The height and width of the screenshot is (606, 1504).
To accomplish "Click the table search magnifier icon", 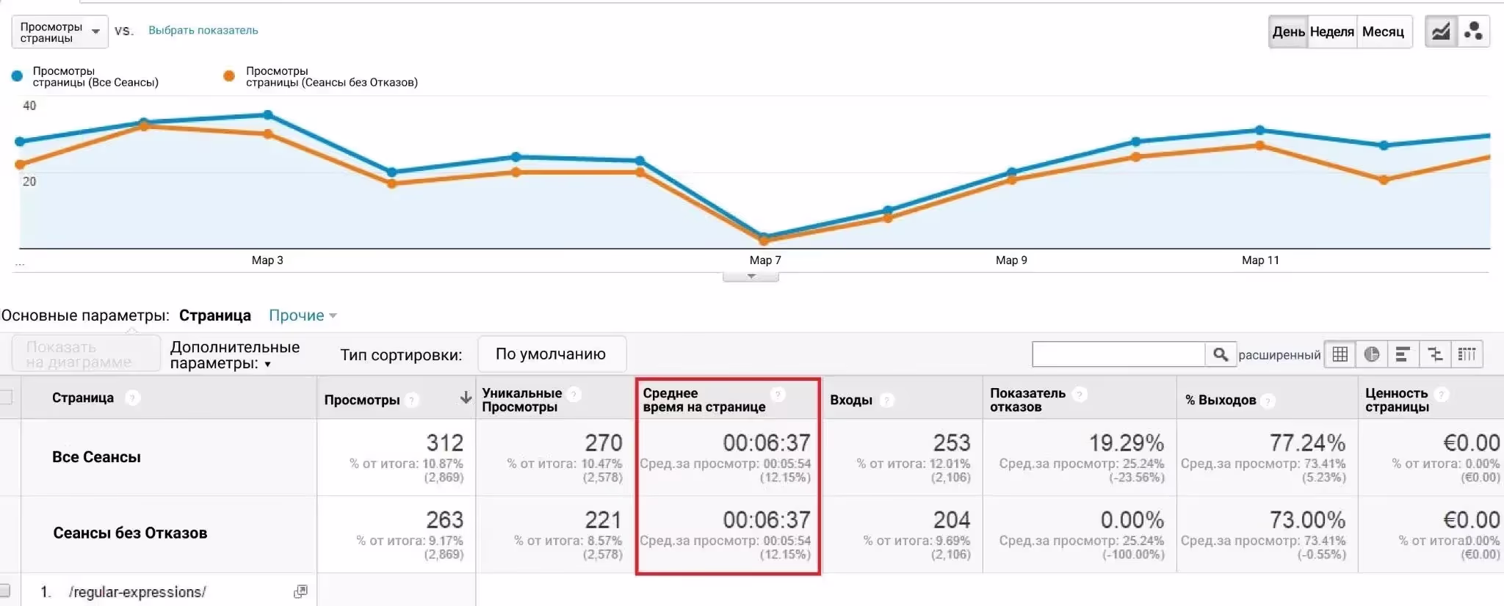I will (1221, 354).
